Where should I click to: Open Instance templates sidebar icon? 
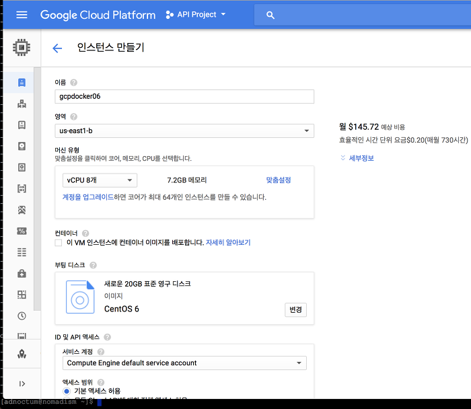click(x=22, y=125)
